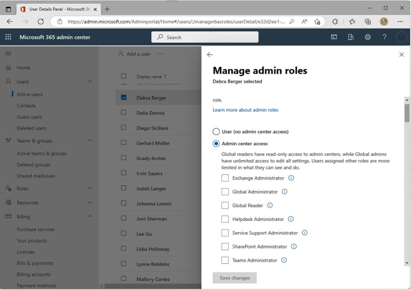Viewport: 411px width, 290px height.
Task: Go back with the panel back arrow
Action: coord(210,54)
